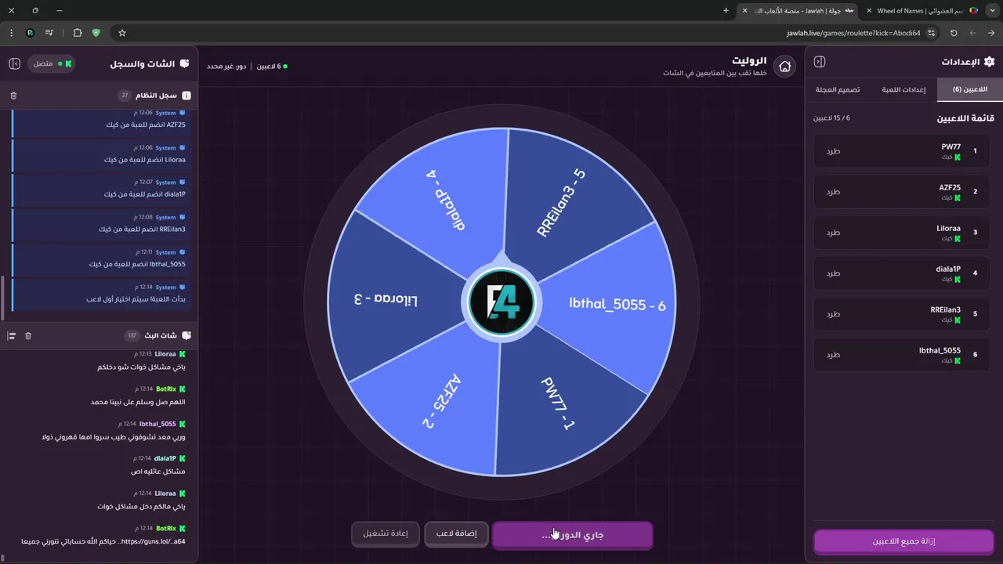Reload the page
Image resolution: width=1003 pixels, height=564 pixels.
point(954,33)
